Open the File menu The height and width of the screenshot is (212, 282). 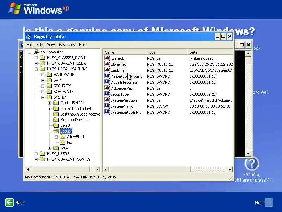(x=29, y=45)
